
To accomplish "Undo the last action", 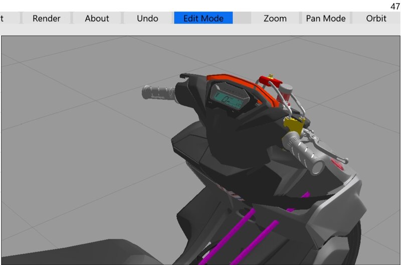I will pos(147,18).
